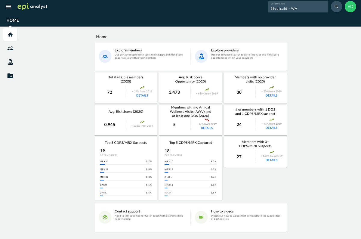Click the Avg. Risk Score Opportunity card
Viewport: 361px width, 239px height.
pos(190,88)
